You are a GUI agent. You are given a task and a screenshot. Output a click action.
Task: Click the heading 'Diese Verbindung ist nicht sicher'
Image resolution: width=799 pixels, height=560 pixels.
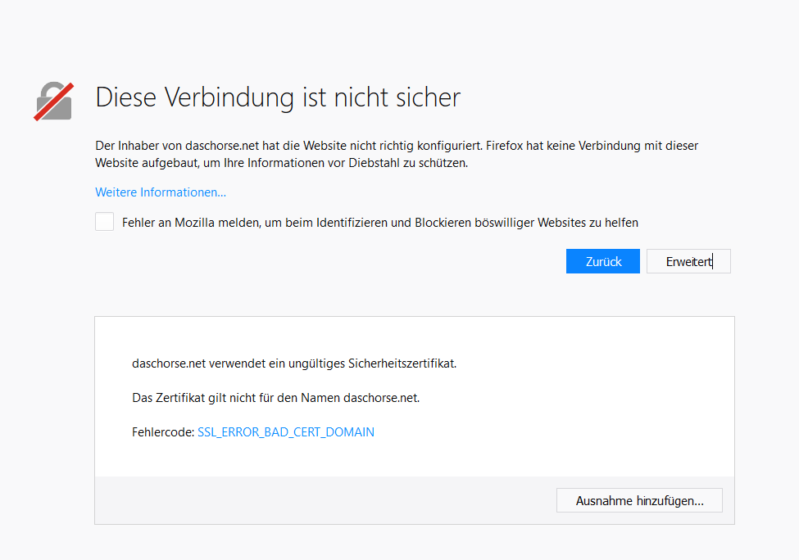[x=278, y=97]
